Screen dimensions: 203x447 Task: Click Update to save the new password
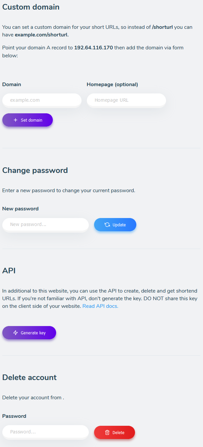[x=115, y=225]
